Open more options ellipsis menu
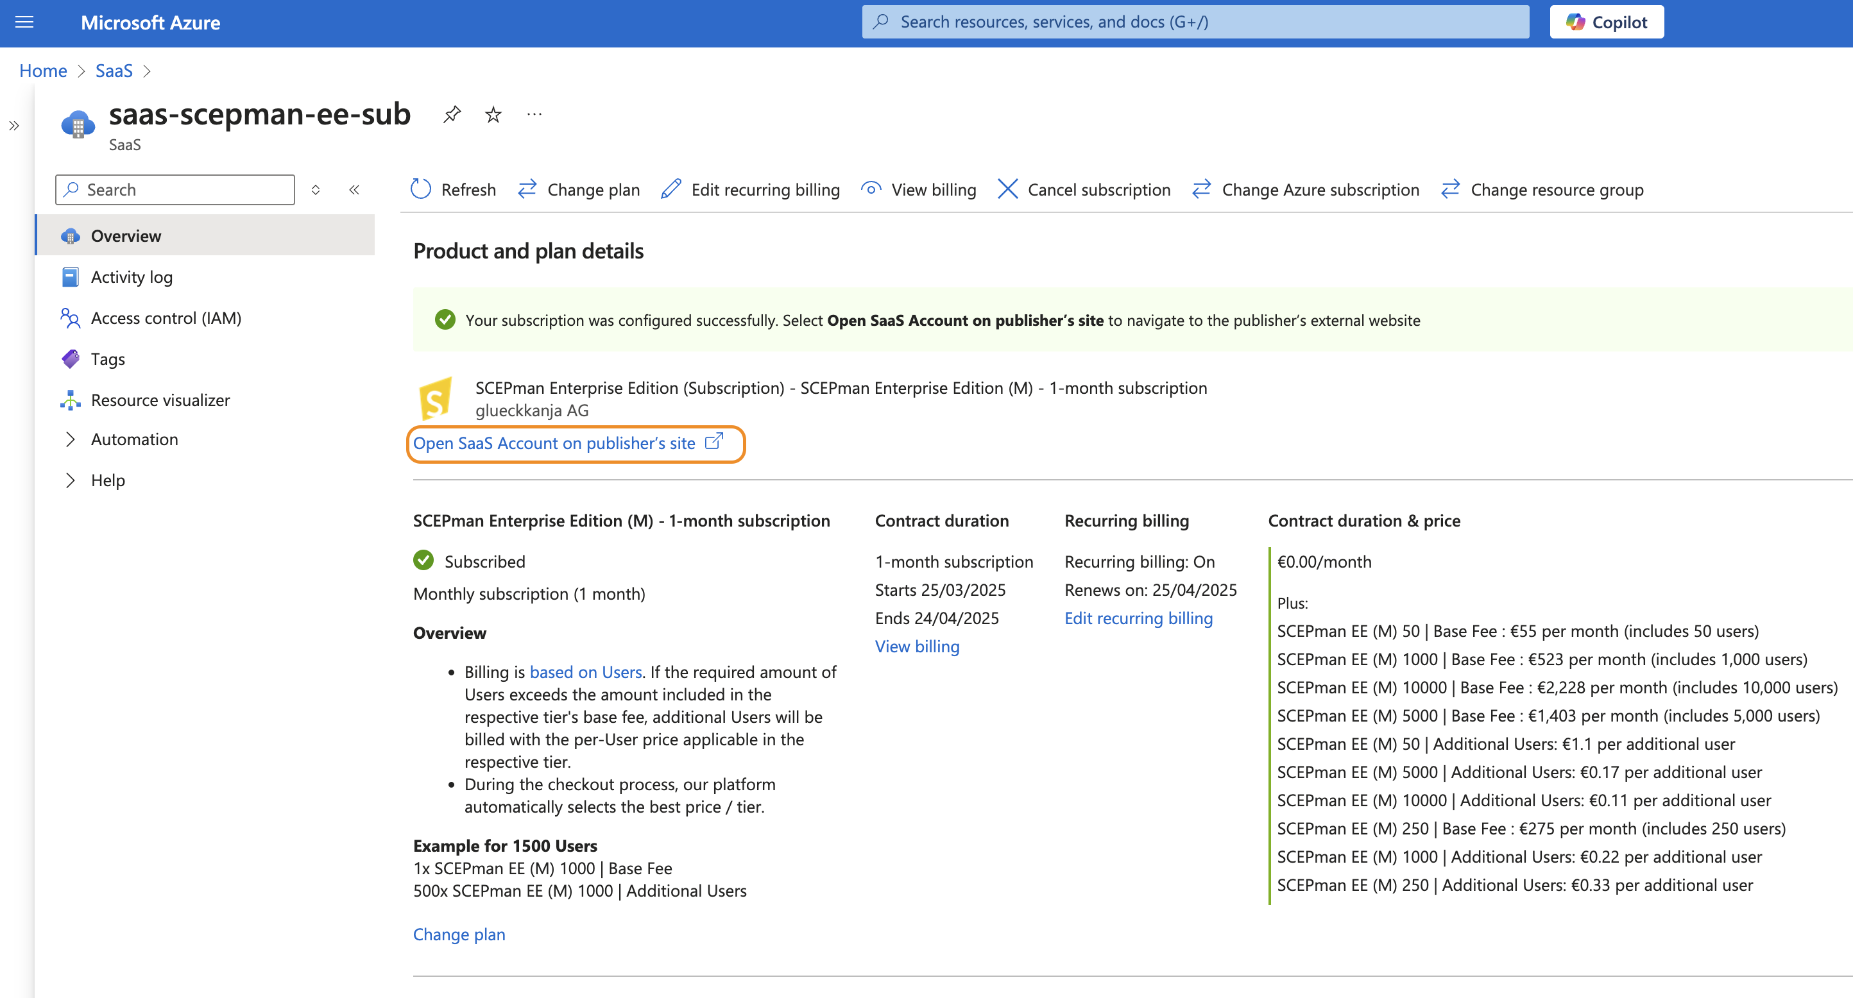The height and width of the screenshot is (998, 1853). (x=534, y=114)
